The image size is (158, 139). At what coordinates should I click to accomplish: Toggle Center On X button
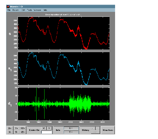pyautogui.click(x=44, y=128)
